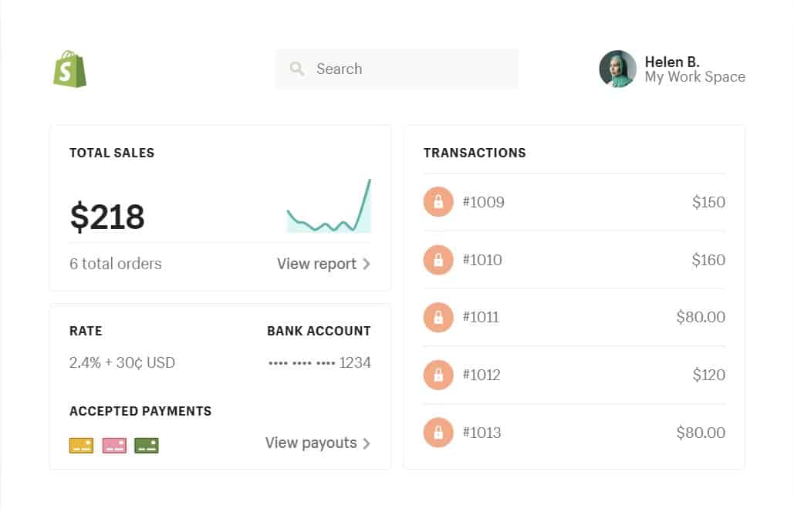The height and width of the screenshot is (512, 794).
Task: Click the Shopify shopping bag logo
Action: (69, 69)
